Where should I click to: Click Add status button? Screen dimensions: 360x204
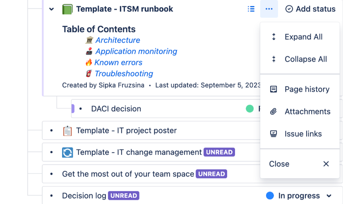[310, 9]
